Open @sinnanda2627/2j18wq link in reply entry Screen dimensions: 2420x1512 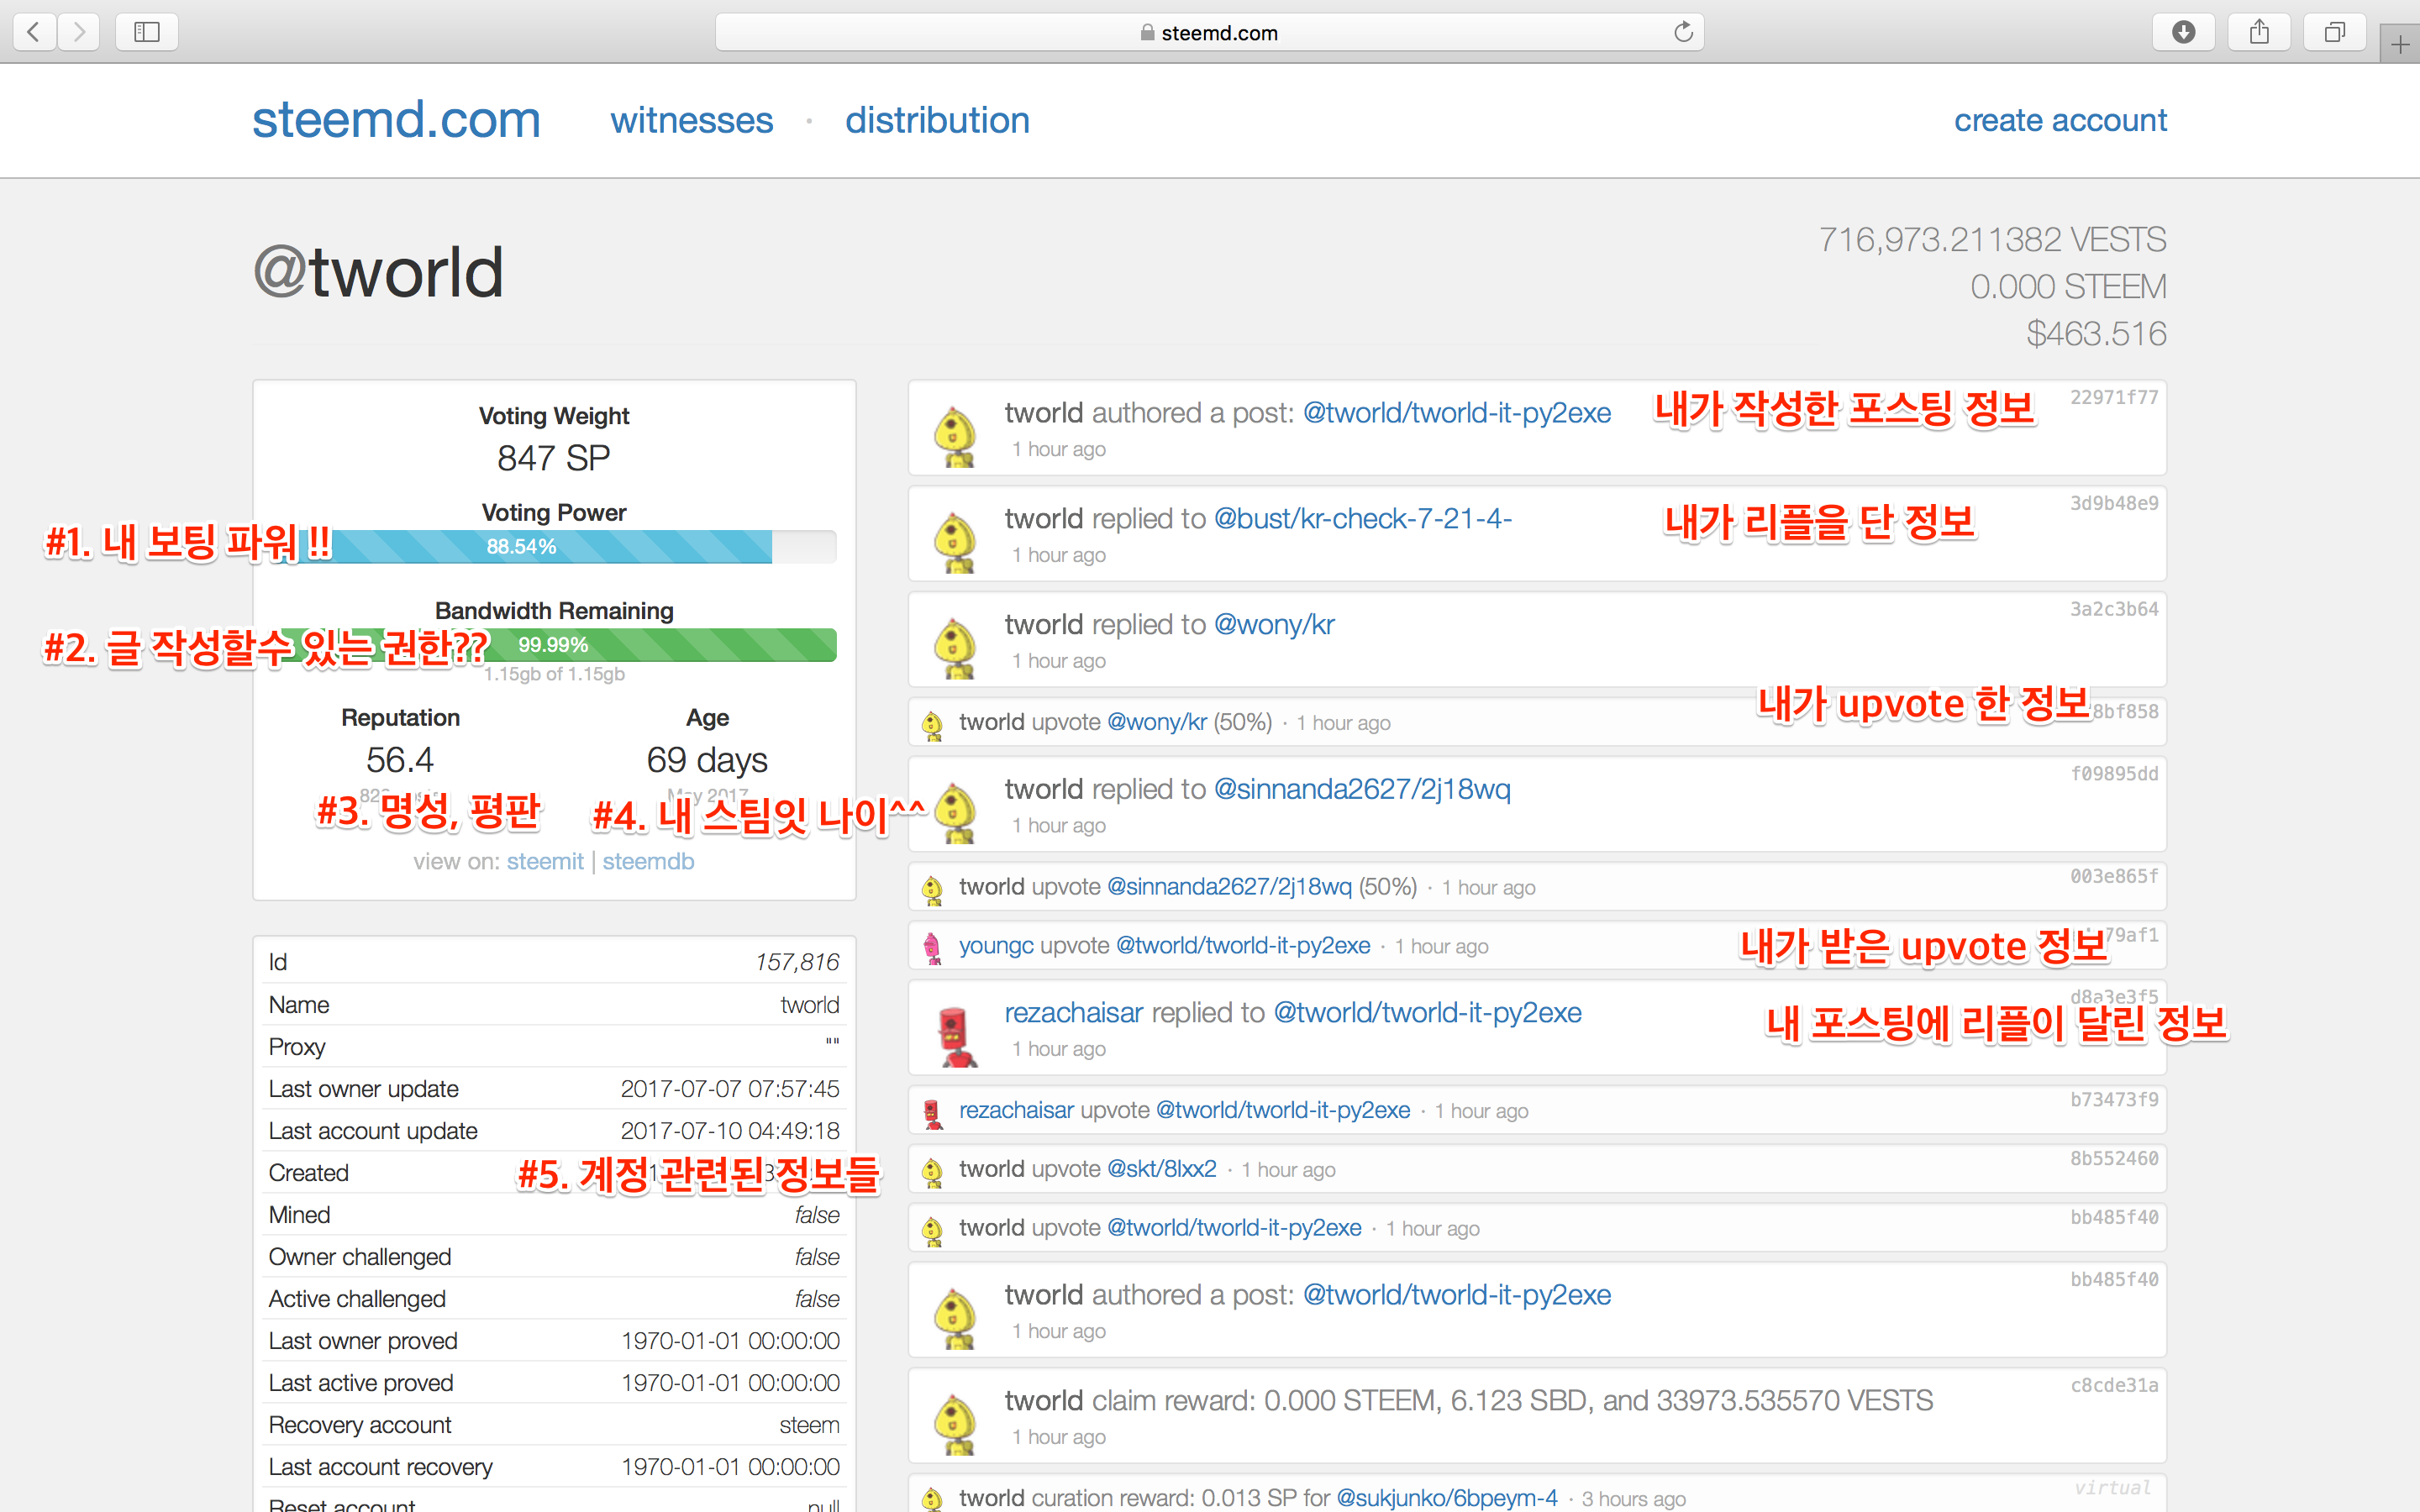click(1362, 790)
